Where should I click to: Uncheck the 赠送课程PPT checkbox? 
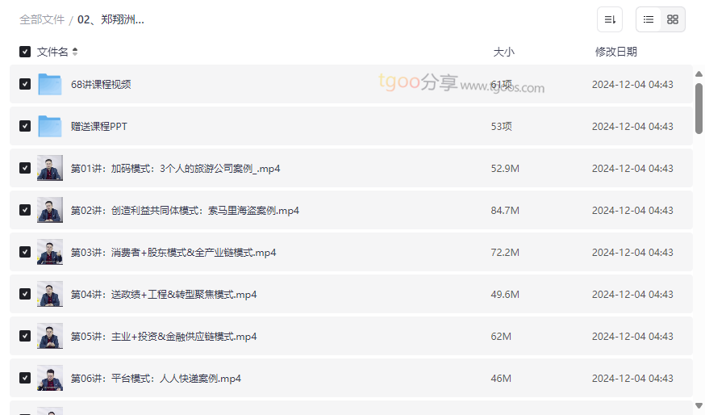[x=25, y=126]
